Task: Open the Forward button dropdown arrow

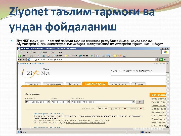Action: (x=35, y=56)
